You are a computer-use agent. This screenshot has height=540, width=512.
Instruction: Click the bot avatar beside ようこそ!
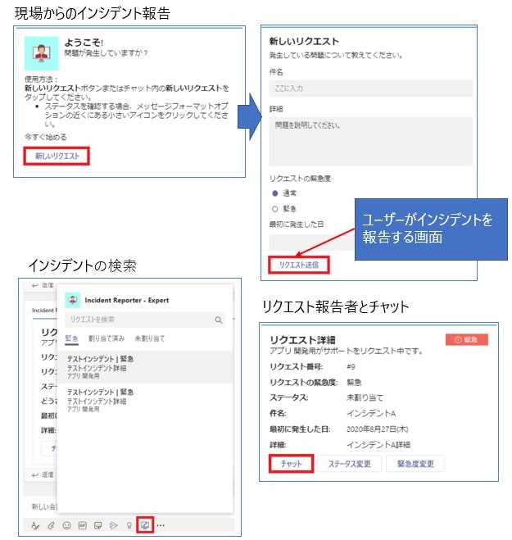tap(41, 53)
